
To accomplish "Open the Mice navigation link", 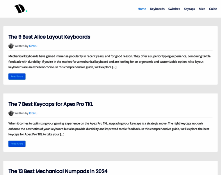I will [x=202, y=9].
